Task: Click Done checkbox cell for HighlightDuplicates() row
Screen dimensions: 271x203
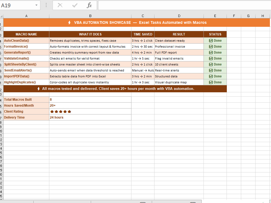Action: tap(215, 82)
